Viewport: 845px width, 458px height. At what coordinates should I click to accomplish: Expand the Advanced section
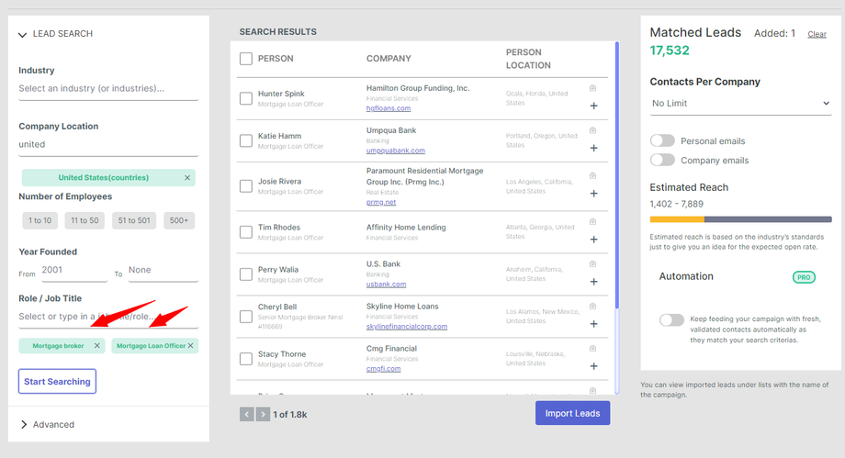pyautogui.click(x=24, y=424)
